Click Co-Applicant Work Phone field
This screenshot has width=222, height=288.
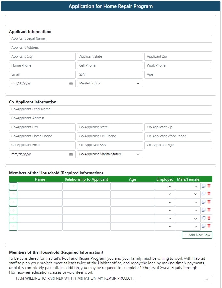click(178, 136)
